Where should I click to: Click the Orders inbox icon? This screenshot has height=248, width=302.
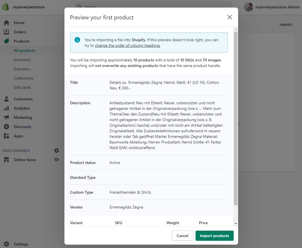coord(6,32)
